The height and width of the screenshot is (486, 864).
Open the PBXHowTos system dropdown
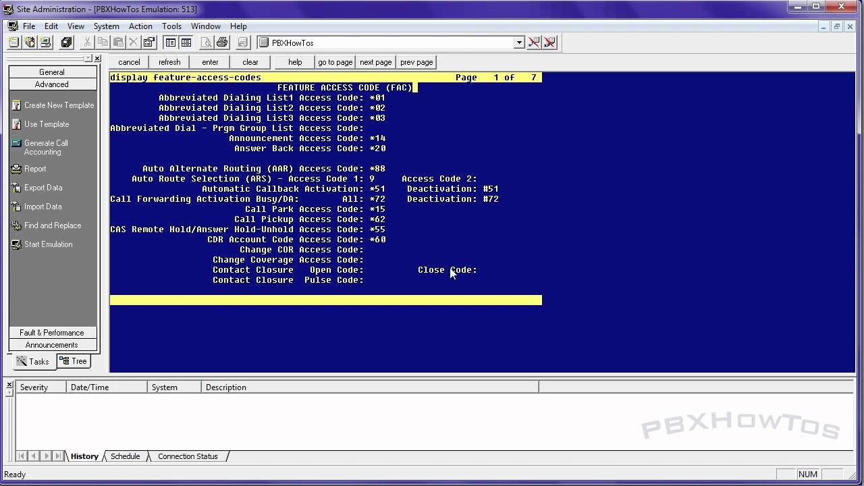pyautogui.click(x=519, y=43)
